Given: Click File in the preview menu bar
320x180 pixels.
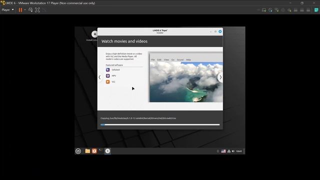Looking at the screenshot, I should coord(153,60).
